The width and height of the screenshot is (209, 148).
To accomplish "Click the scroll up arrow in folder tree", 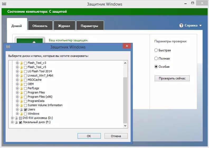I will point(125,63).
